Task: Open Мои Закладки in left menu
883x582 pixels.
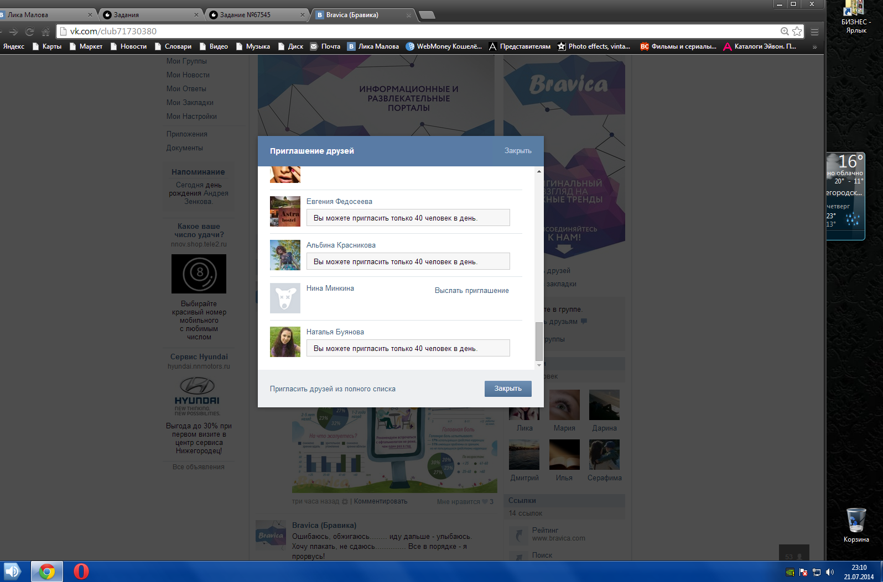Action: pyautogui.click(x=190, y=103)
